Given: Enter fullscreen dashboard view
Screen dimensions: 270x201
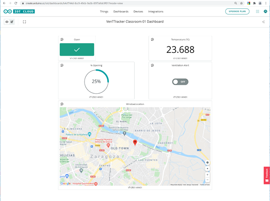Looking at the screenshot, I should [x=24, y=21].
